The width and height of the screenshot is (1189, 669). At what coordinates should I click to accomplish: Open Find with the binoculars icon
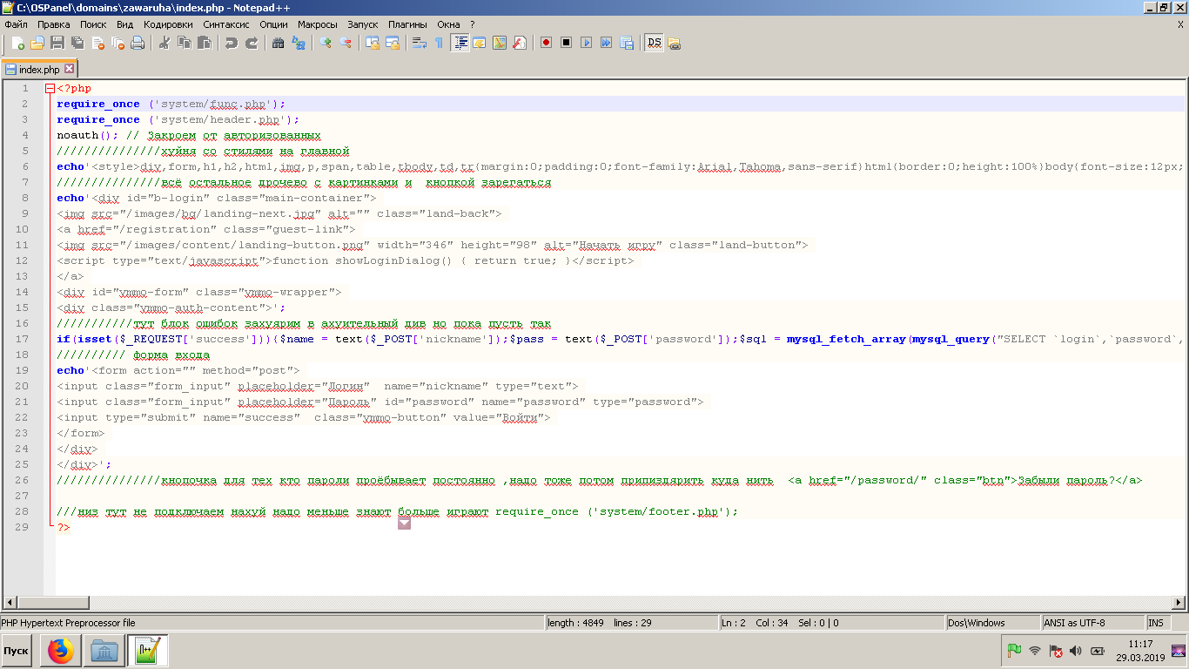pyautogui.click(x=278, y=43)
